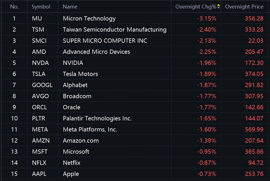Image resolution: width=270 pixels, height=181 pixels.
Task: Select the No. column header
Action: (x=14, y=7)
